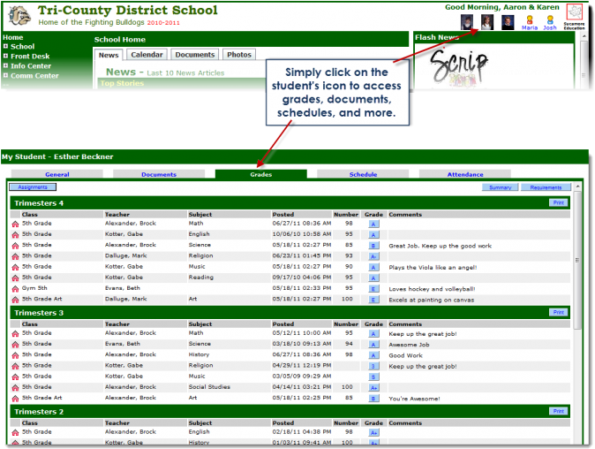Click the Flash News scrollbar
The height and width of the screenshot is (449, 595).
coord(584,61)
